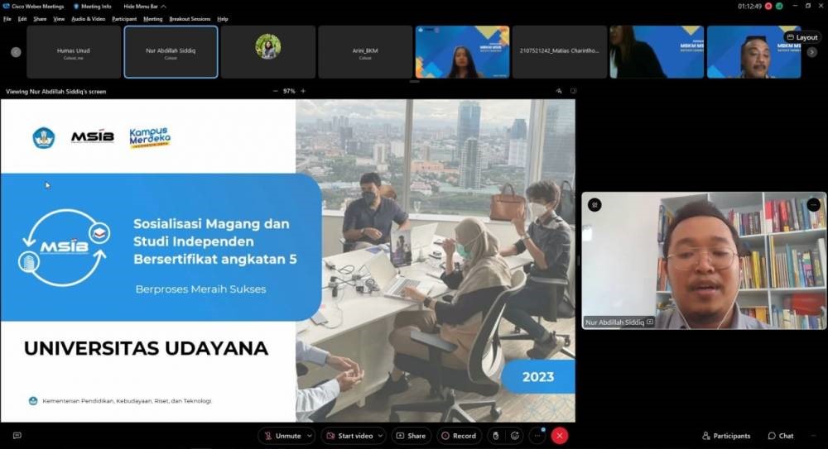Open More options ellipsis button
The height and width of the screenshot is (449, 828).
[537, 436]
